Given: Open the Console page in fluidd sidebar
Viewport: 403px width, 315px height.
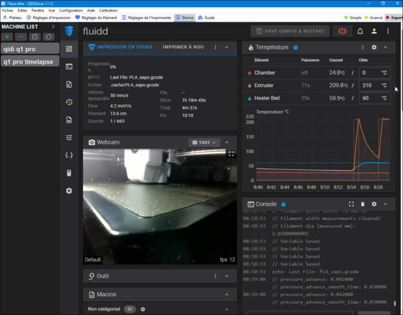Looking at the screenshot, I should [x=69, y=66].
